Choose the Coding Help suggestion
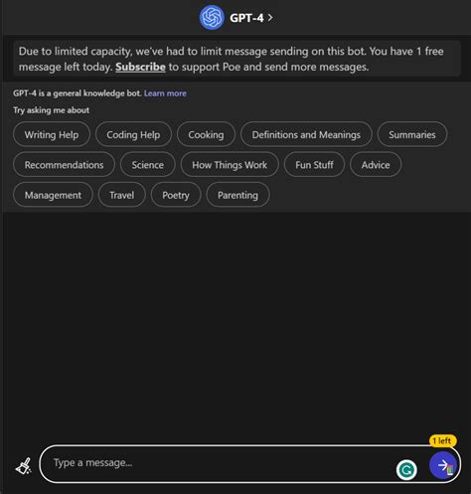471x494 pixels. pyautogui.click(x=133, y=134)
